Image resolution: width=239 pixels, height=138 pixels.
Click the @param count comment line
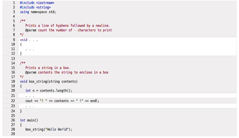tap(69, 30)
